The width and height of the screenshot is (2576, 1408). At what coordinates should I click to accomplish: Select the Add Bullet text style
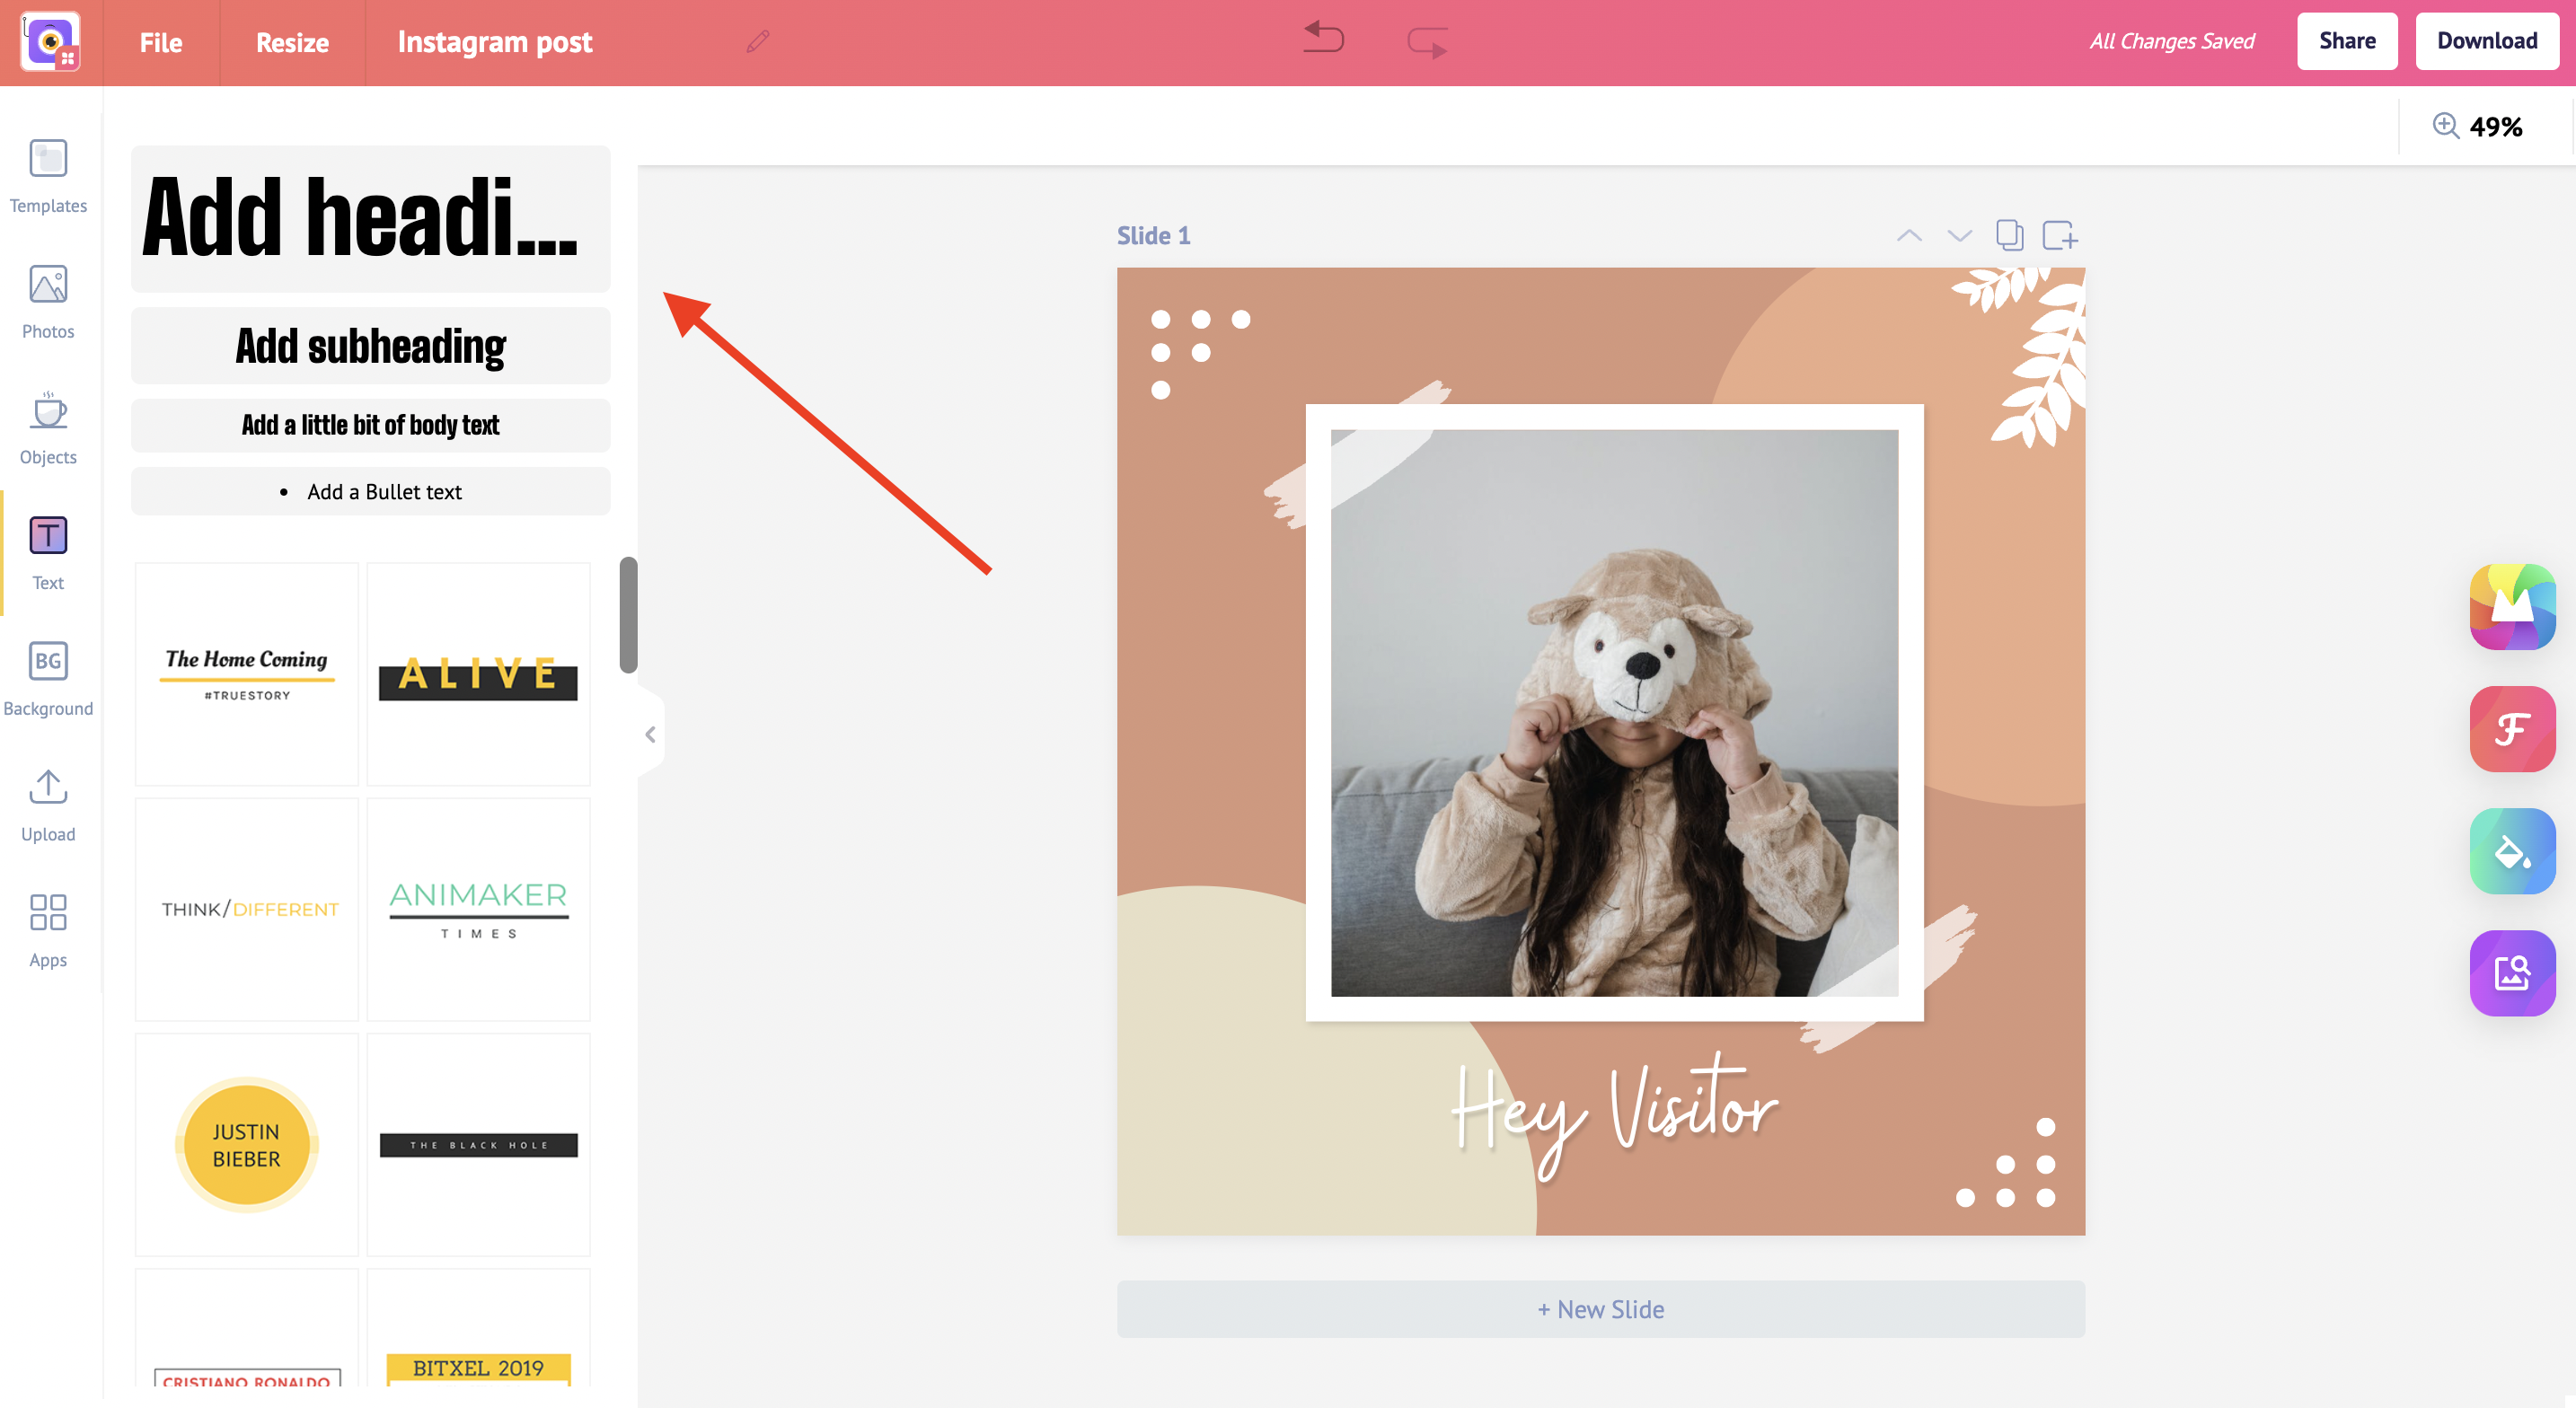click(x=369, y=490)
